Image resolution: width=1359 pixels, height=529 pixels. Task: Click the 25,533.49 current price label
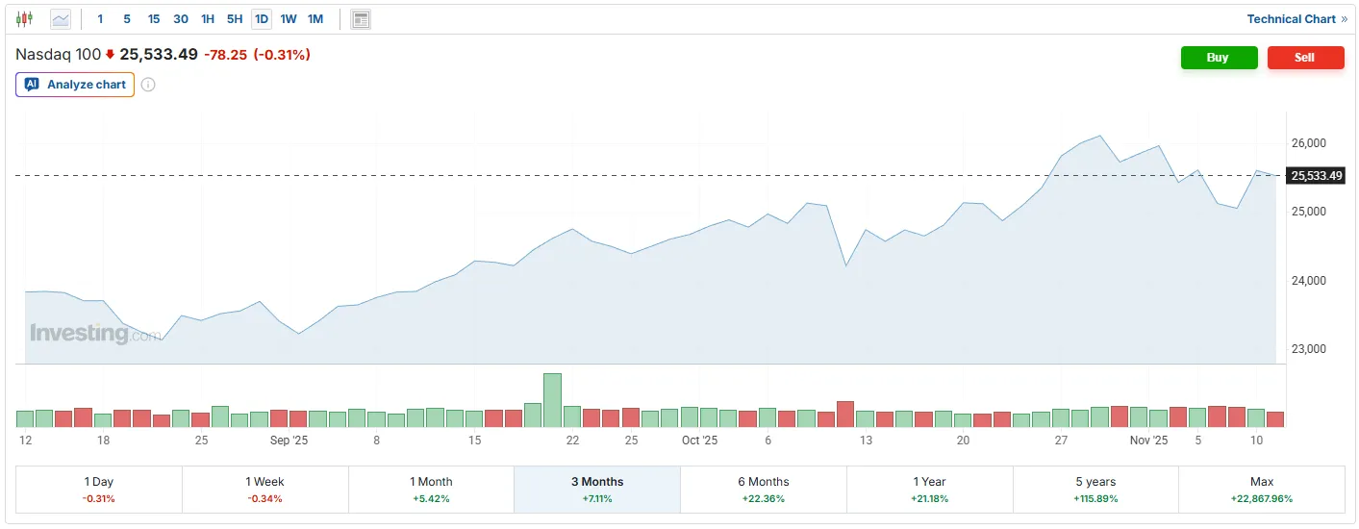1316,176
